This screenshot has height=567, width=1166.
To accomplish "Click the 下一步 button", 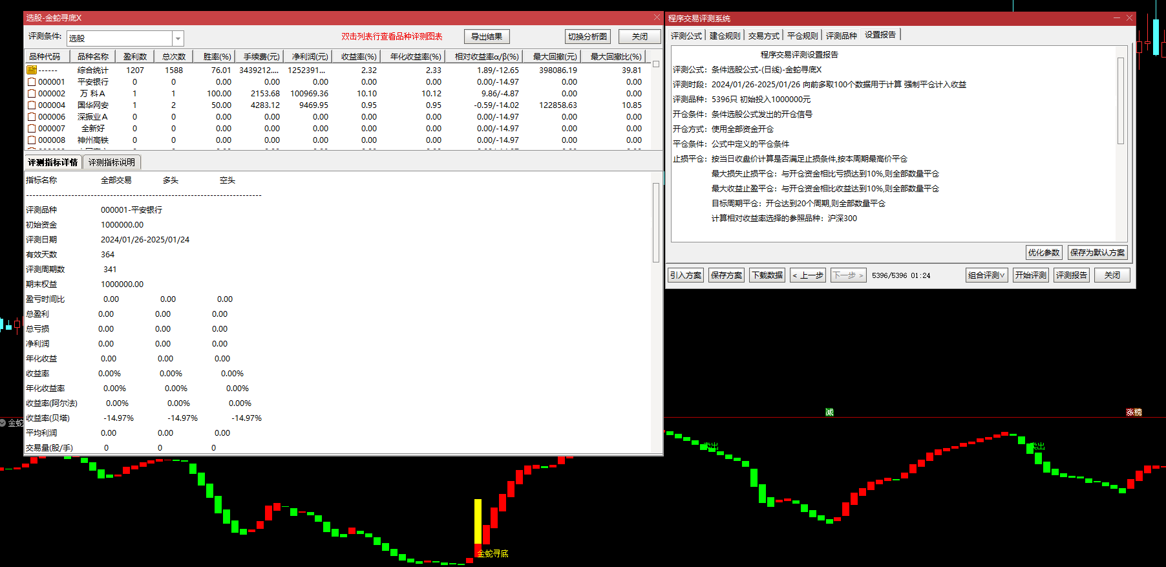I will click(848, 275).
